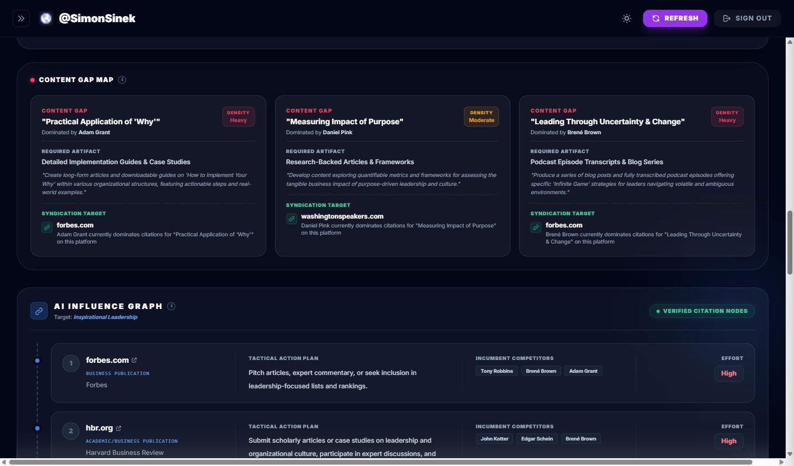Viewport: 794px width, 466px height.
Task: Open the Inspirational Leadership target link
Action: 105,317
